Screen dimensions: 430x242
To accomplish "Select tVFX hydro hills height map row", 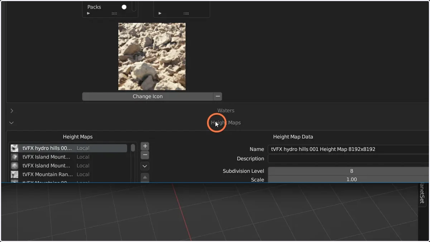I will (x=68, y=148).
